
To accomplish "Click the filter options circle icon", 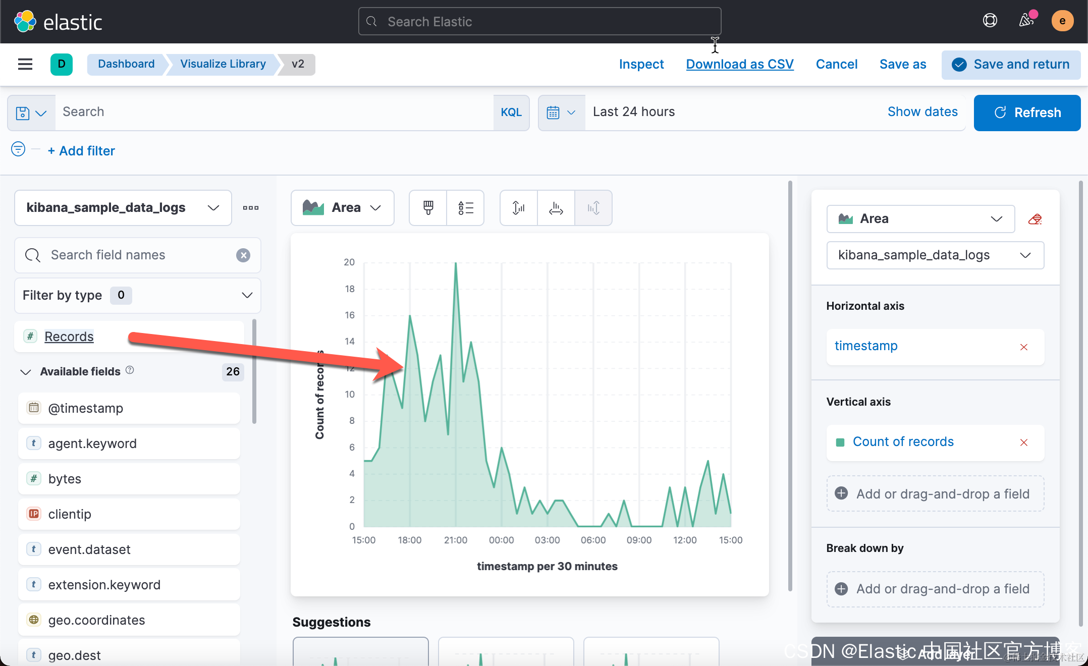I will coord(18,149).
